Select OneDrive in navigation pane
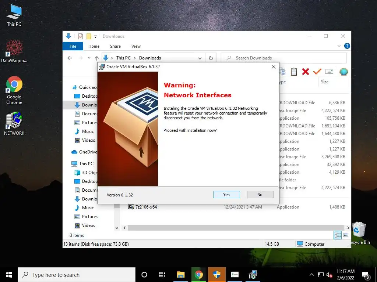 point(84,152)
